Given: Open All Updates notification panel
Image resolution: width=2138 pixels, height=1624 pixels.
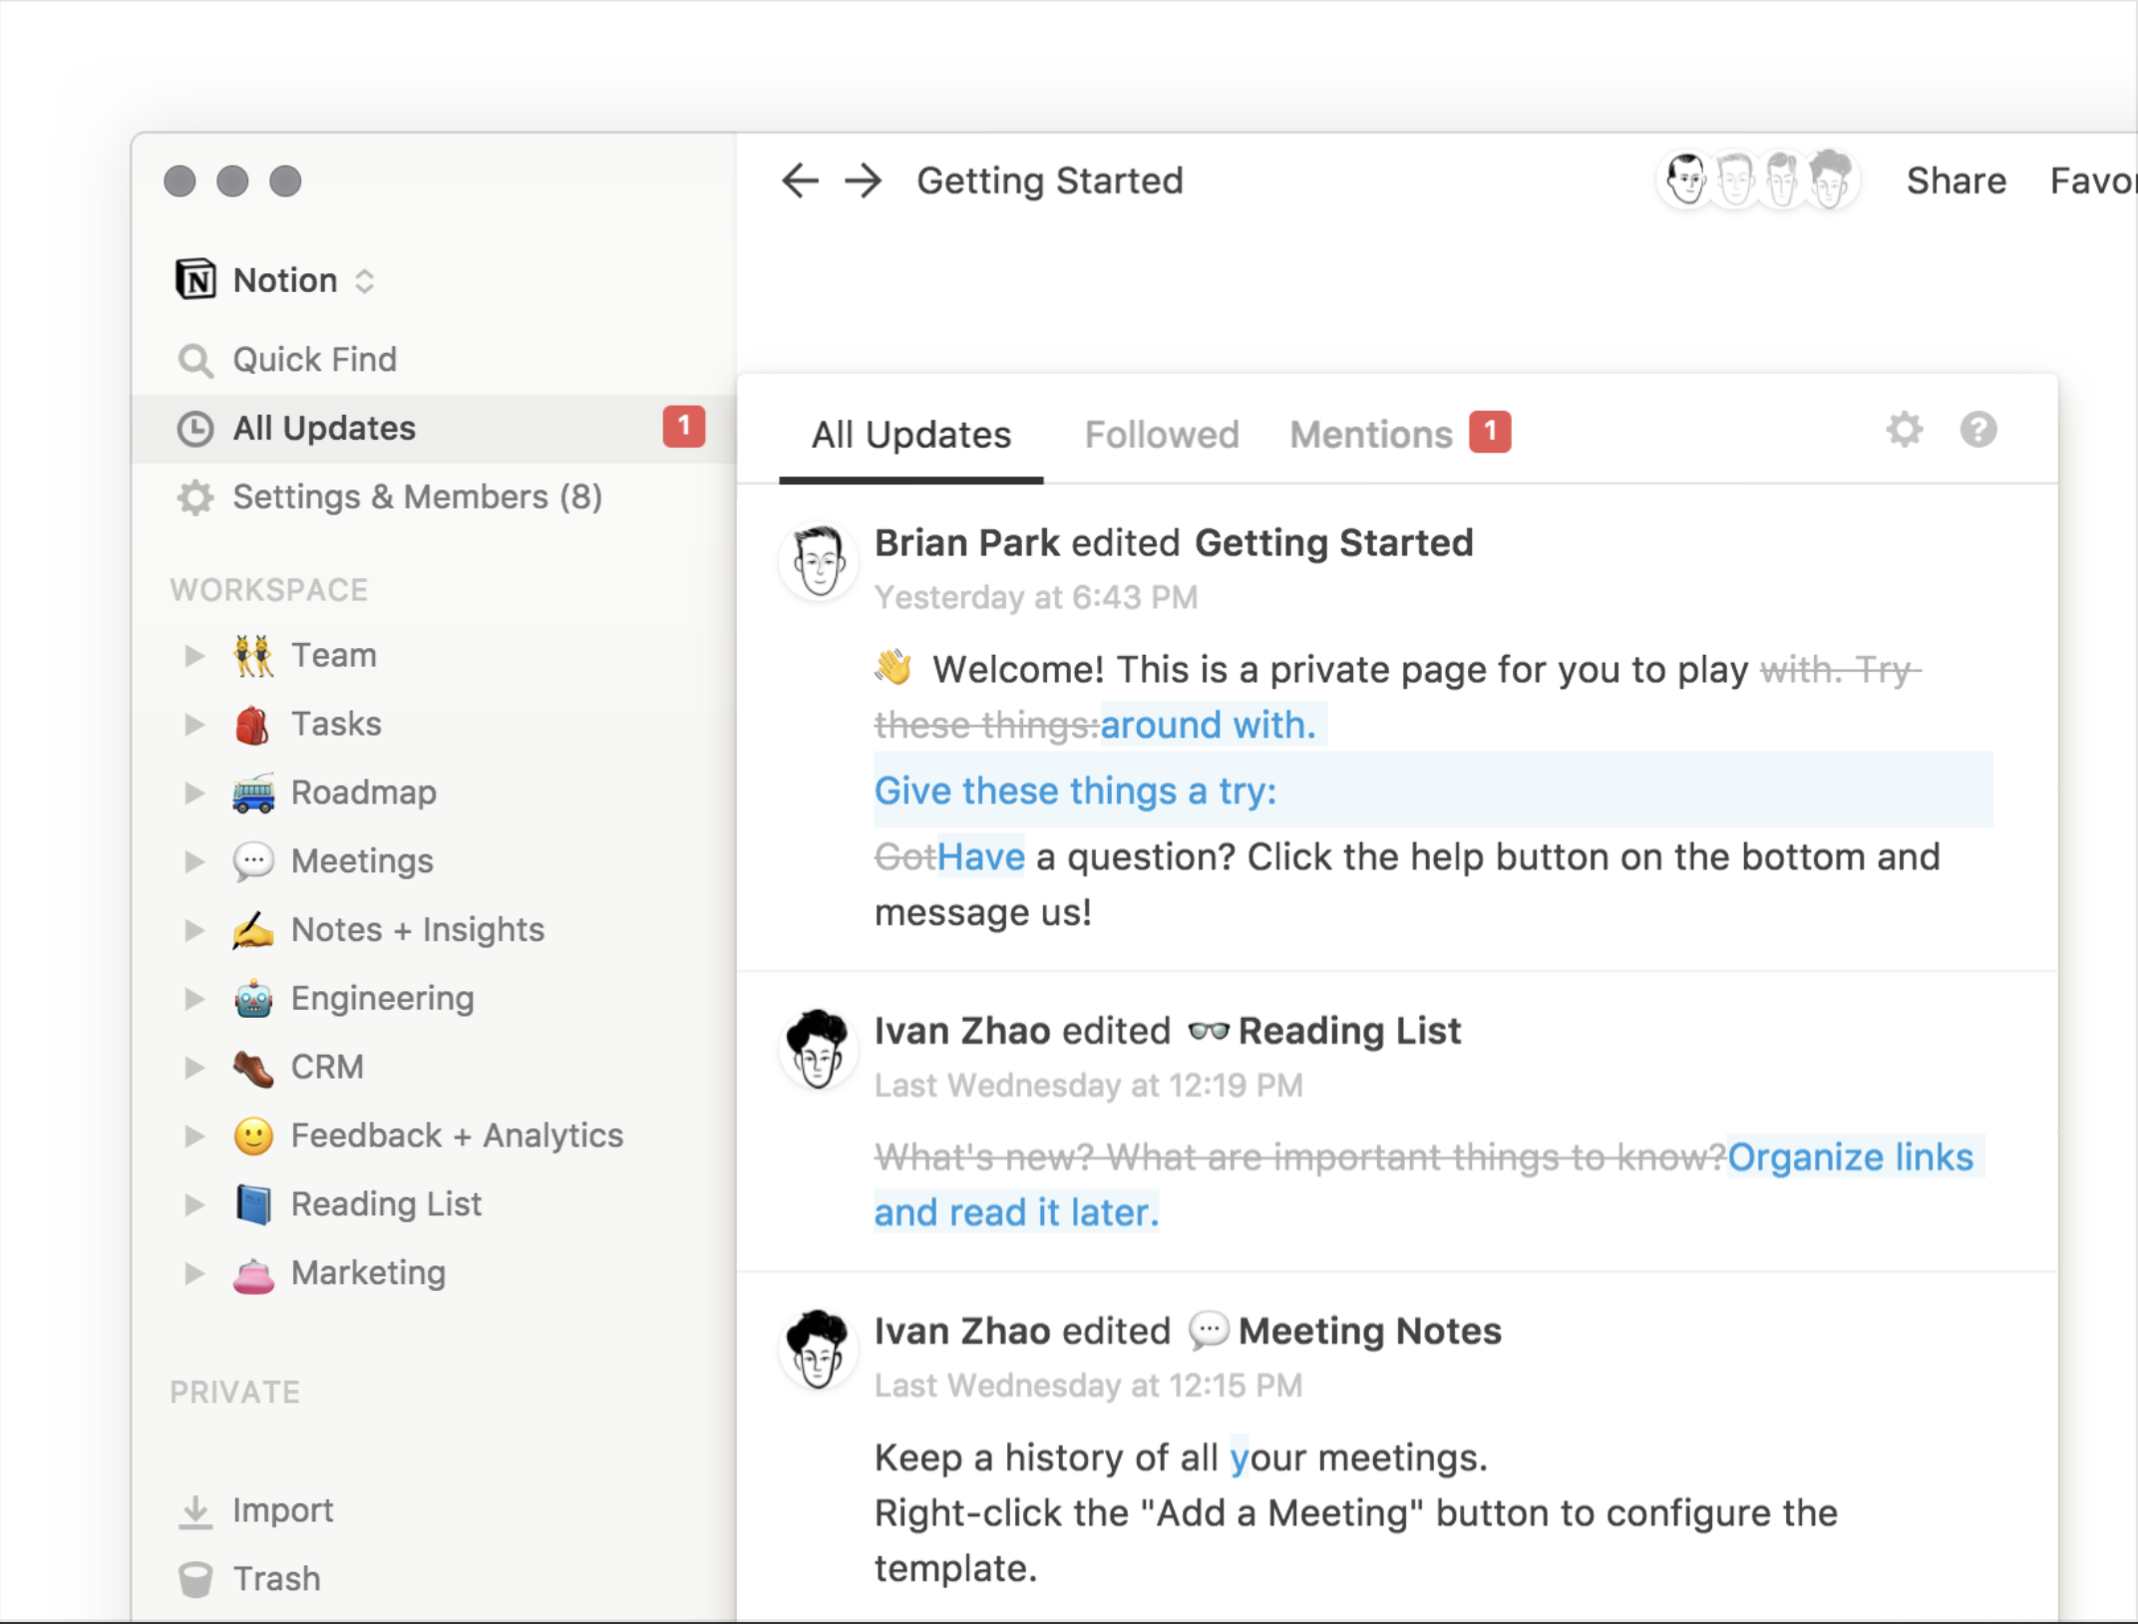Looking at the screenshot, I should pos(326,428).
